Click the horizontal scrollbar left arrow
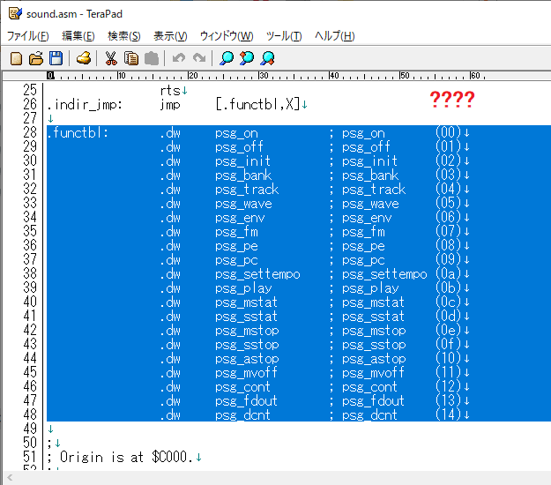This screenshot has height=485, width=551. pyautogui.click(x=10, y=477)
